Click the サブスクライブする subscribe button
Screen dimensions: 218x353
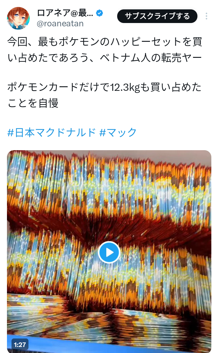157,16
